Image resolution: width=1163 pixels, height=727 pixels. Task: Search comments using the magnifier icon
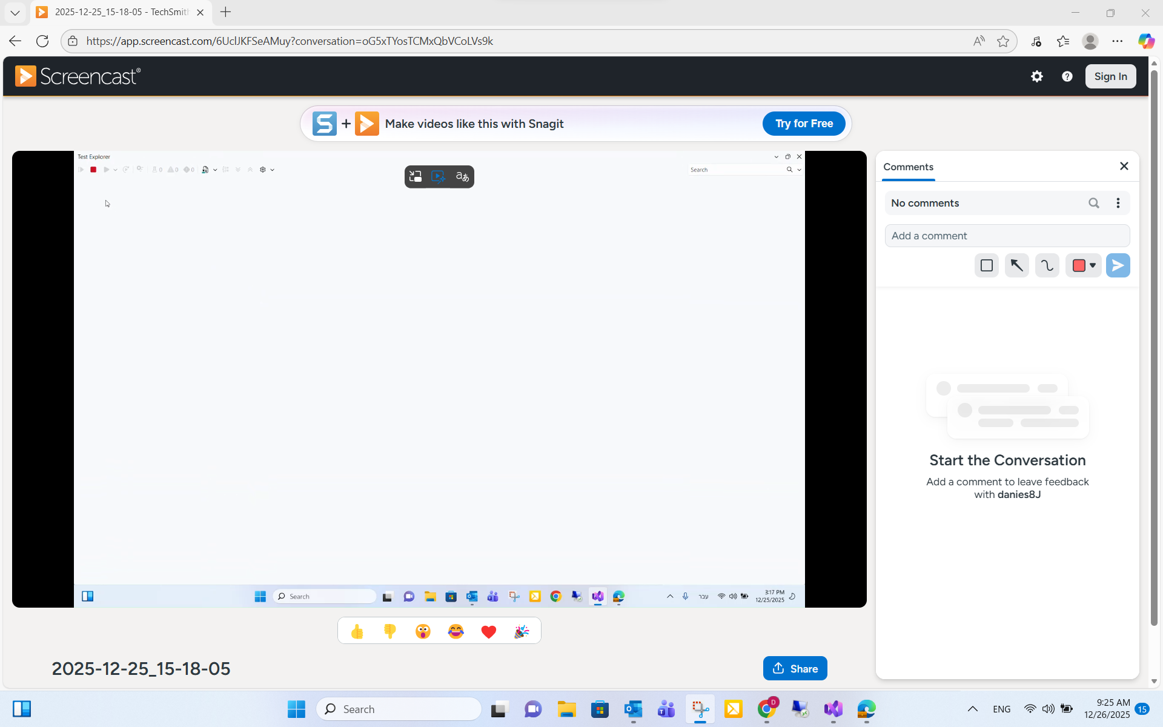tap(1095, 203)
